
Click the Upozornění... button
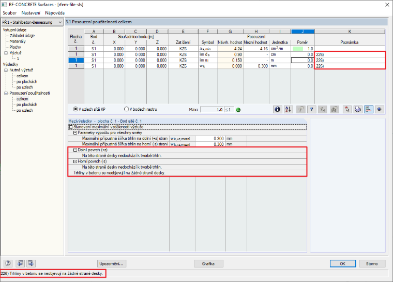click(111, 264)
